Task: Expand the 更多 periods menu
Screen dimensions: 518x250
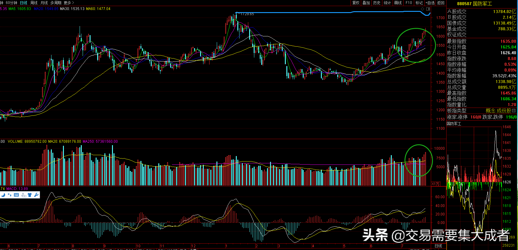Action: pos(69,3)
